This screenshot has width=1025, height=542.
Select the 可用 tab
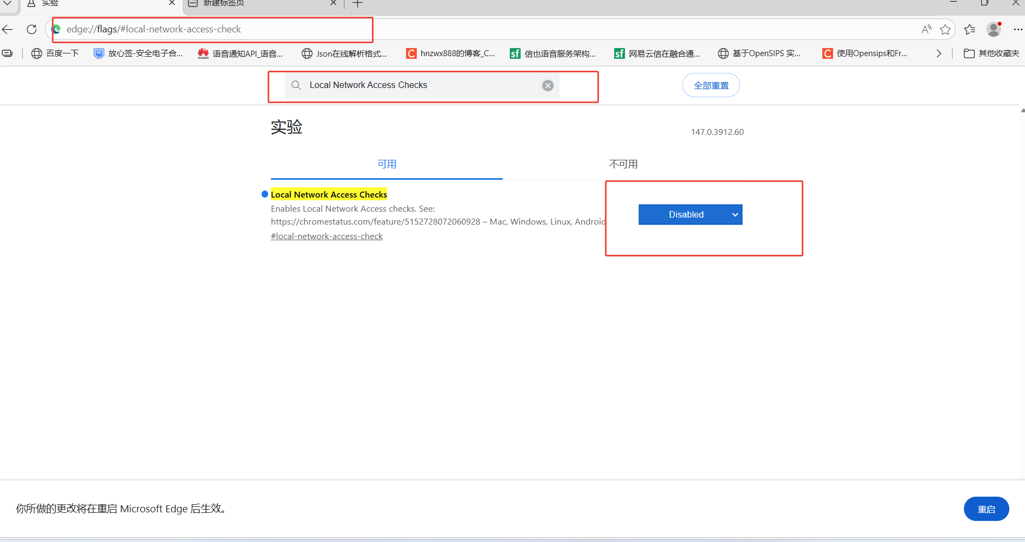coord(387,164)
